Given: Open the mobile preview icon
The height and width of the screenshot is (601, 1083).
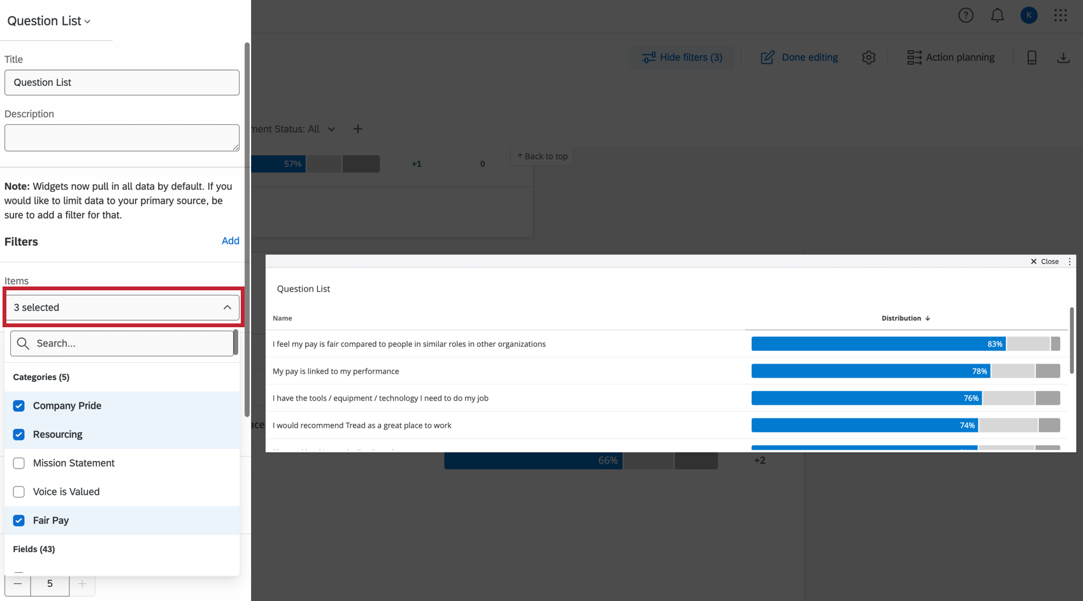Looking at the screenshot, I should click(1031, 57).
